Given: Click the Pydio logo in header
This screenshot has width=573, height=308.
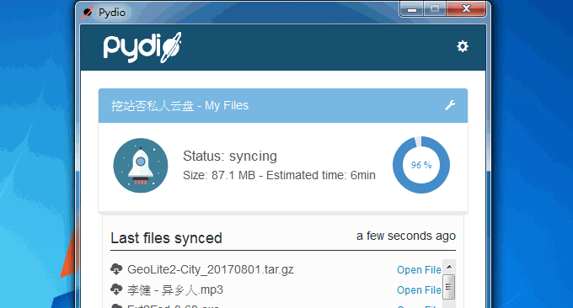Looking at the screenshot, I should 142,47.
